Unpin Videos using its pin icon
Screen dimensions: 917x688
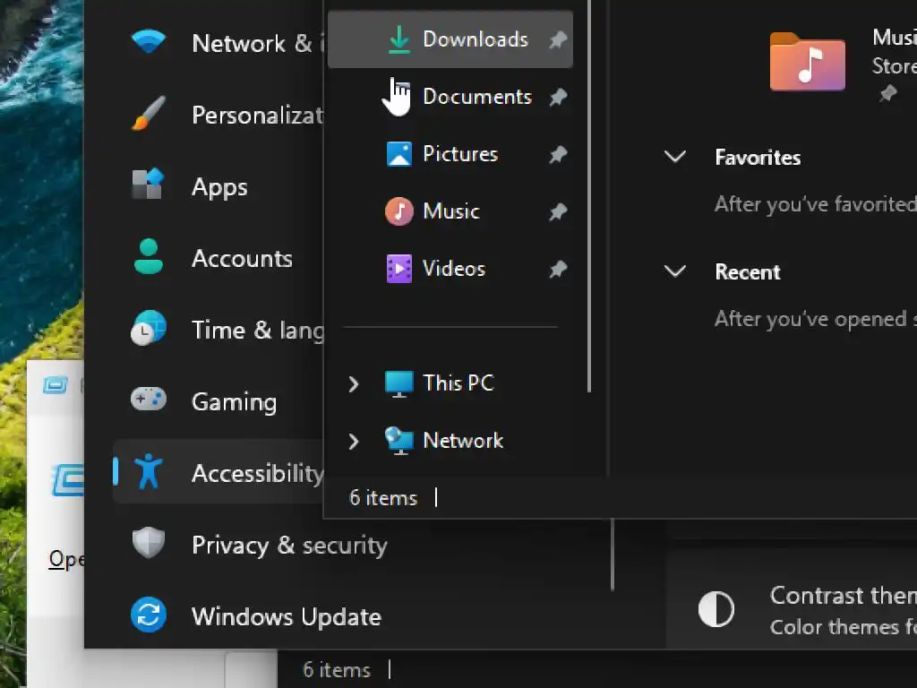click(x=558, y=269)
